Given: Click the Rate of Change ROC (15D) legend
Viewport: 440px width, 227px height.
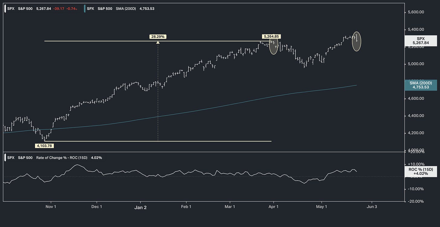Looking at the screenshot, I should 54,158.
